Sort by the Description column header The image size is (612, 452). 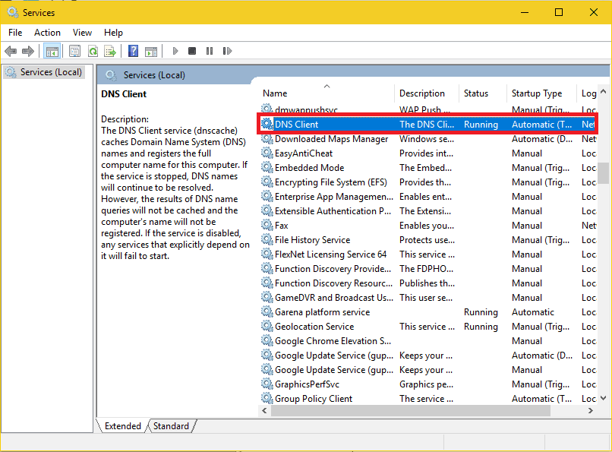coord(427,93)
